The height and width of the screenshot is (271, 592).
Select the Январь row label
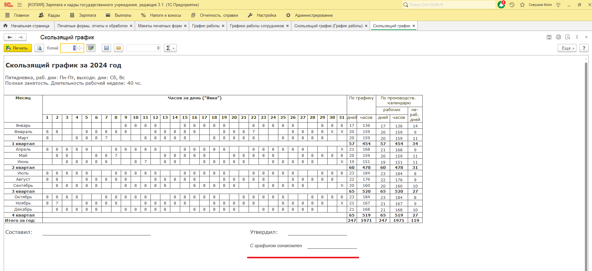click(x=23, y=126)
